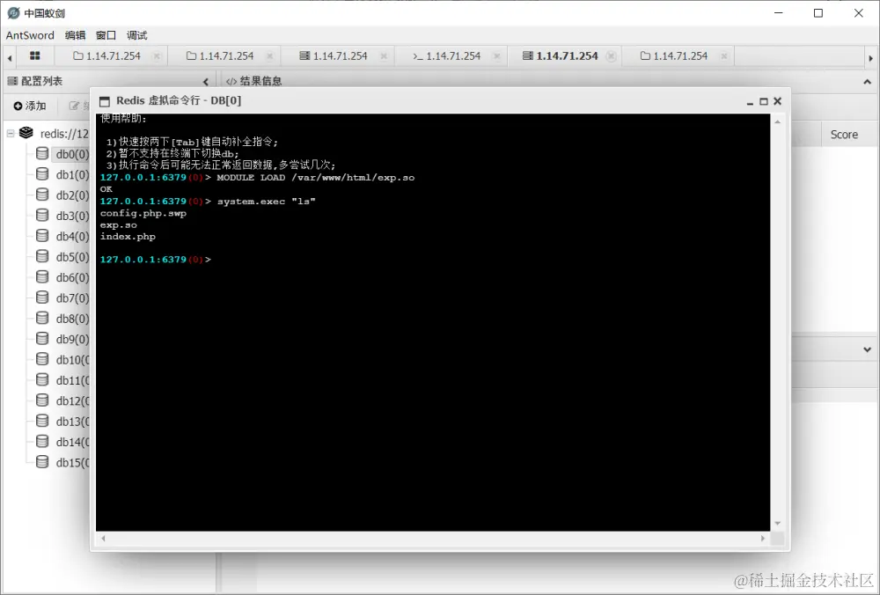Select the db8(0) database
Viewport: 880px width, 595px height.
[72, 319]
